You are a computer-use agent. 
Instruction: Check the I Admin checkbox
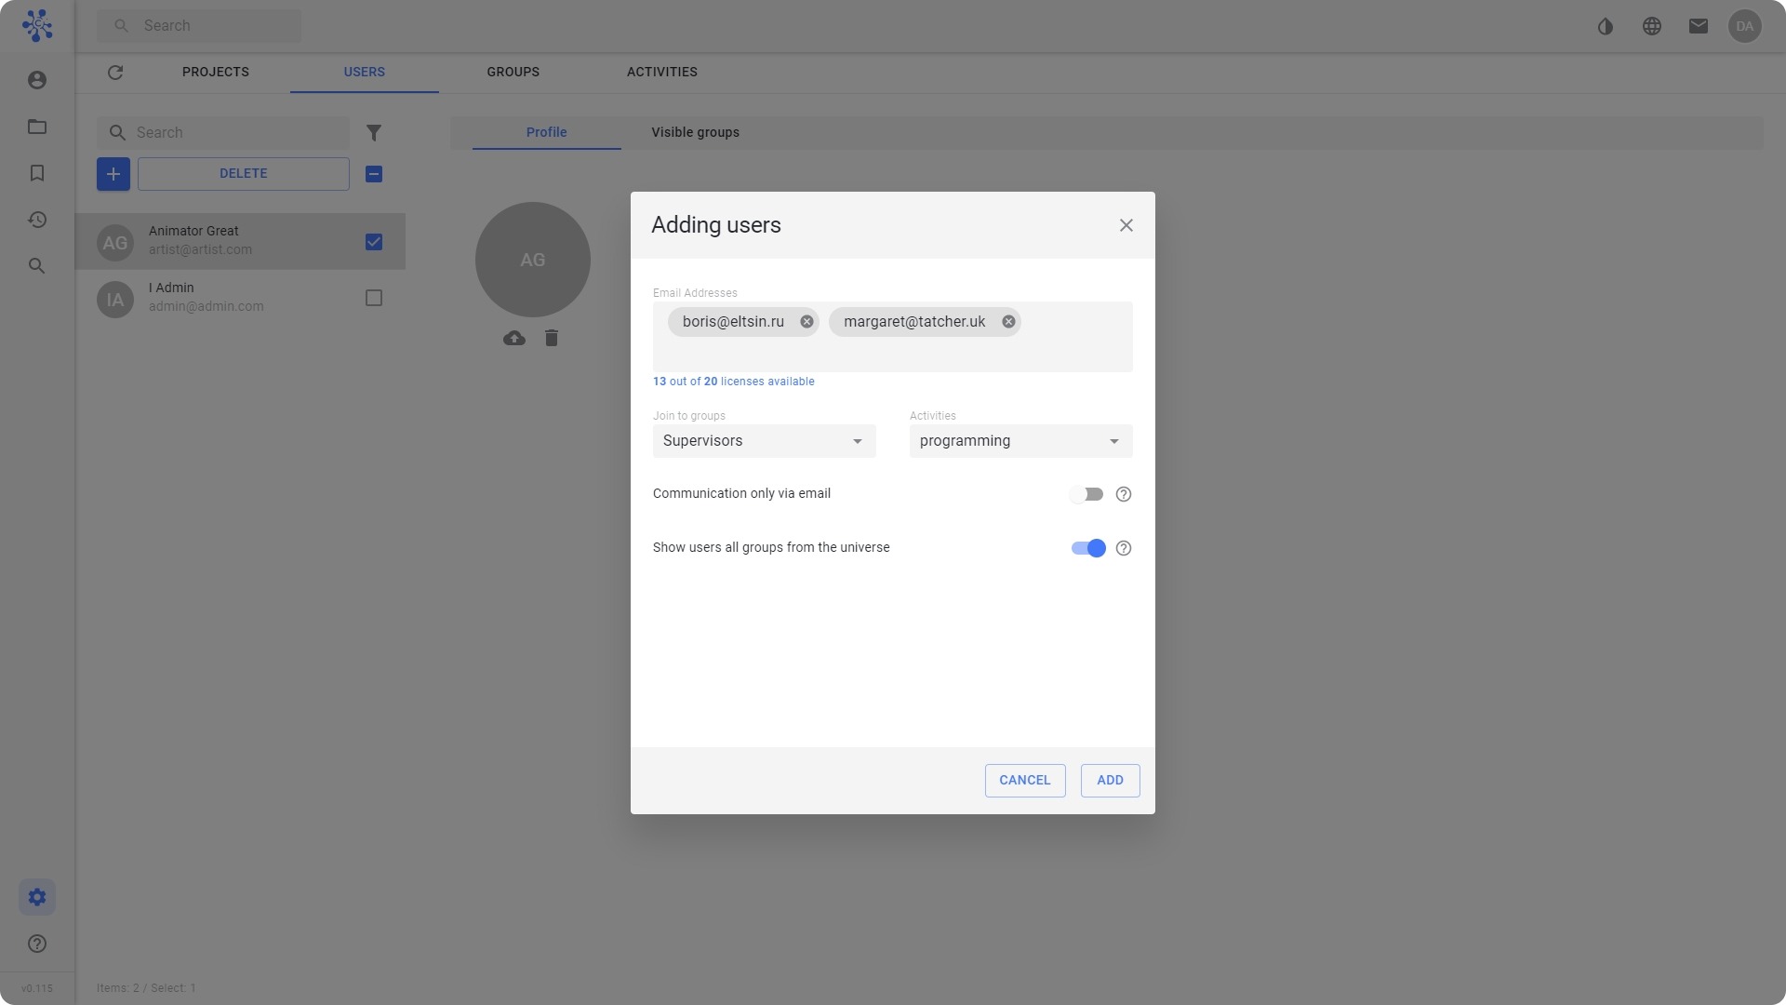tap(374, 299)
